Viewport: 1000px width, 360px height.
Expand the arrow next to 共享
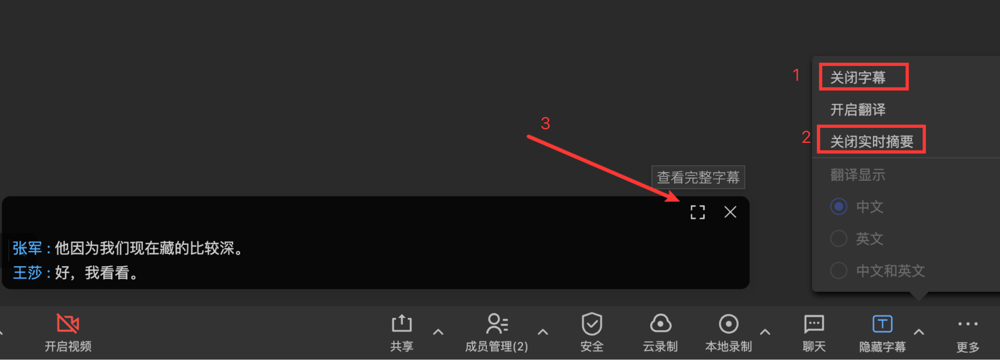pos(438,332)
